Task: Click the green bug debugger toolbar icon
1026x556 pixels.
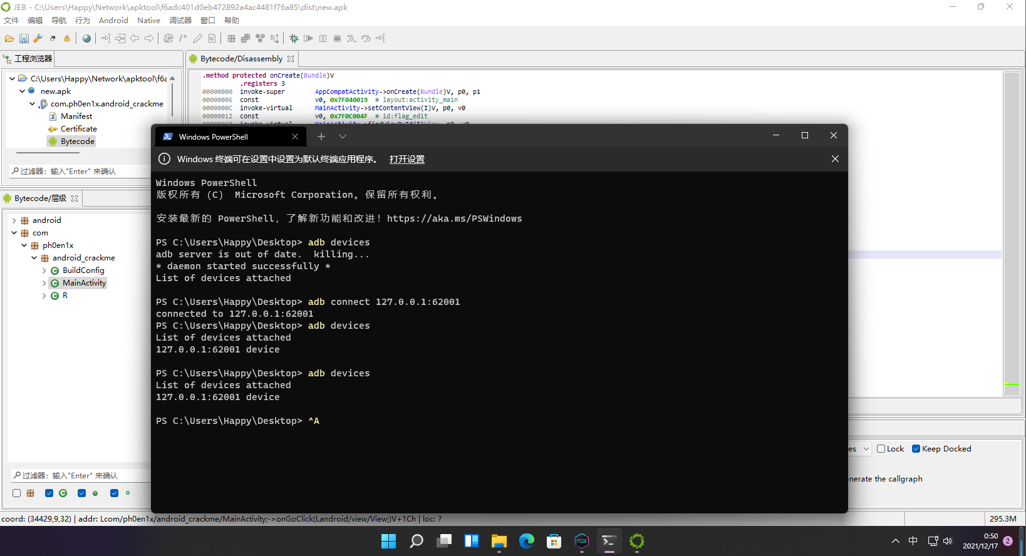Action: (x=294, y=39)
